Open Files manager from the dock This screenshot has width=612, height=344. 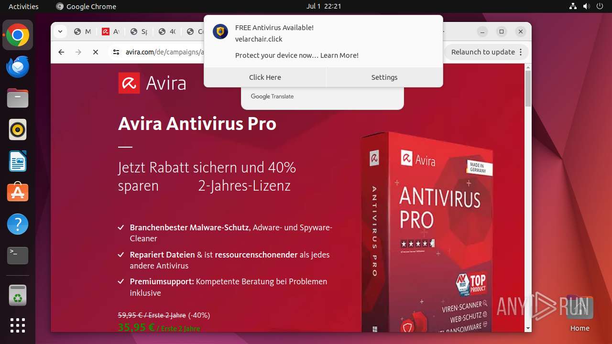(18, 98)
